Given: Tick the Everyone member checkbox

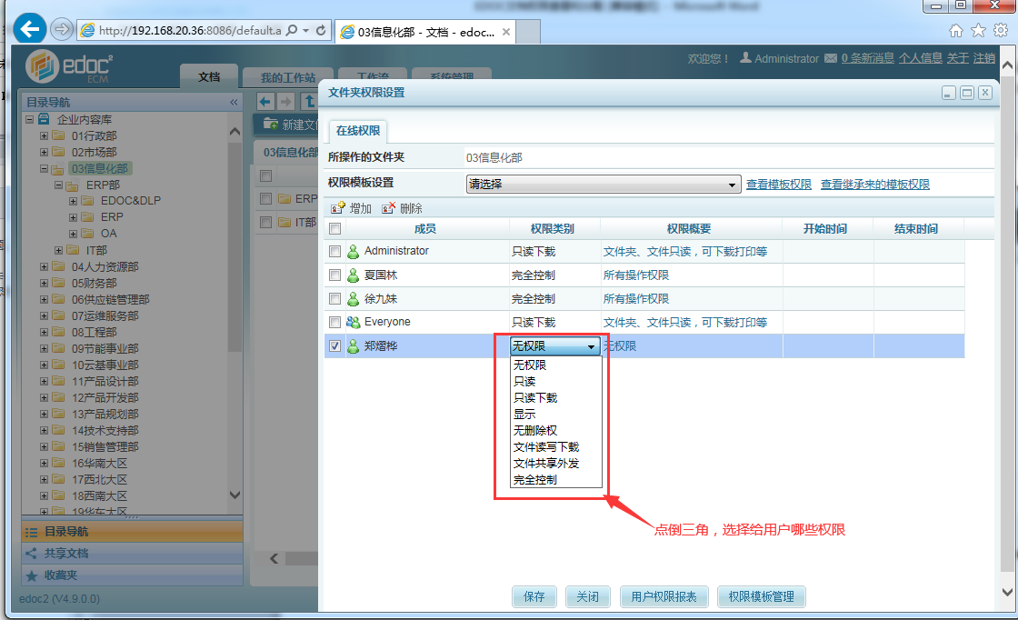Looking at the screenshot, I should point(335,323).
